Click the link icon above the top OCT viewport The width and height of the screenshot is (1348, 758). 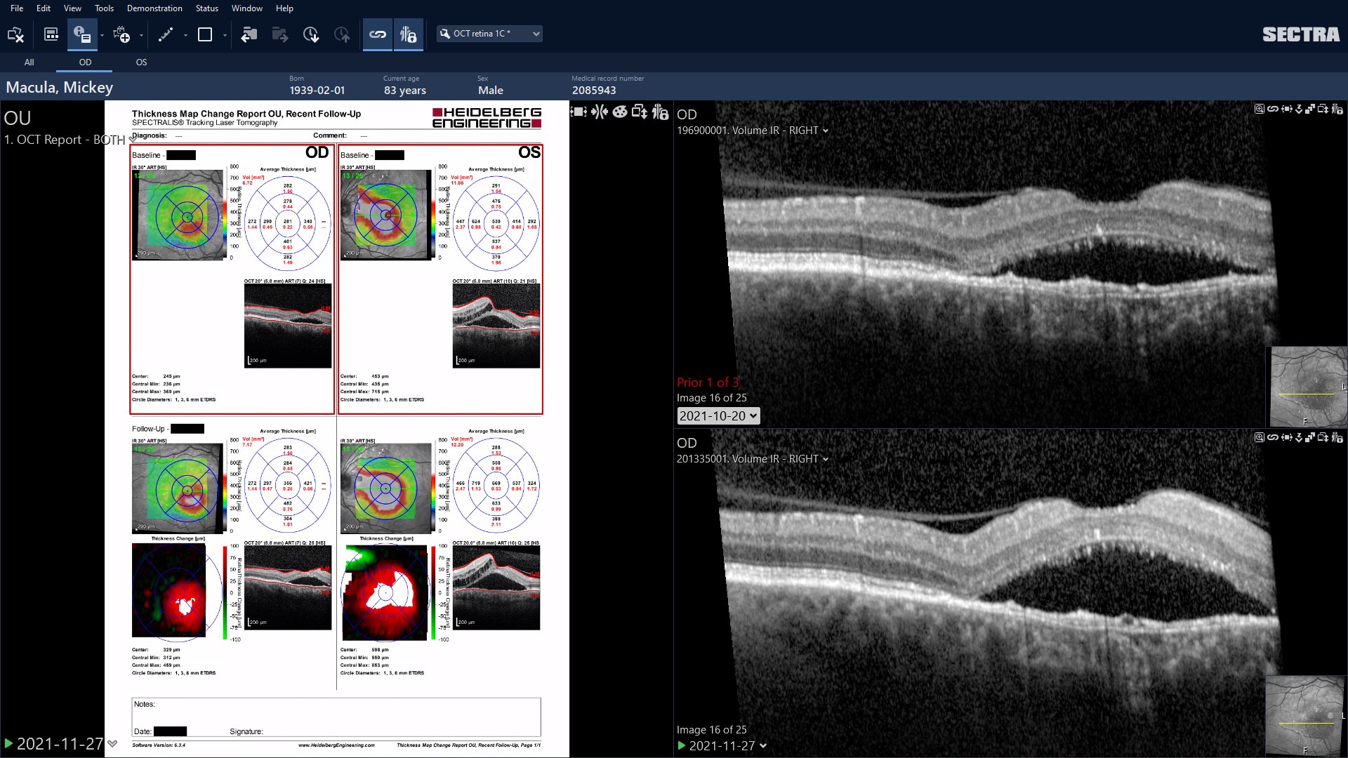1273,109
